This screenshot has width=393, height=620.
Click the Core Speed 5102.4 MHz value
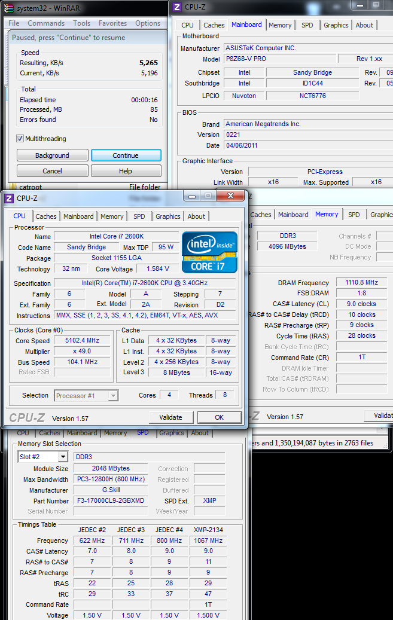[x=83, y=340]
